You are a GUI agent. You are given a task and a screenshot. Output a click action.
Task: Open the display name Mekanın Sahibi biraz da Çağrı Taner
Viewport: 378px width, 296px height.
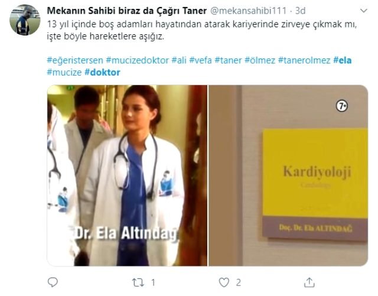tap(127, 11)
